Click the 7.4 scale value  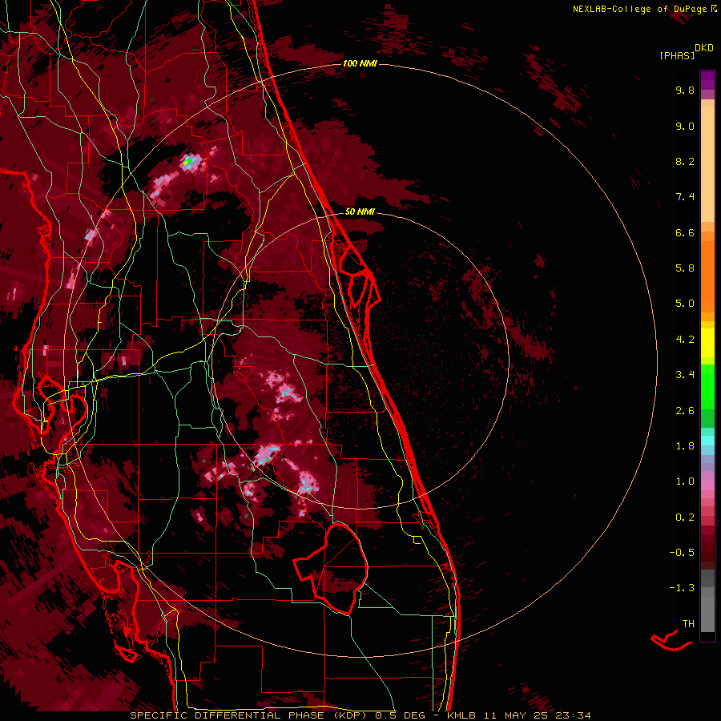click(x=685, y=197)
